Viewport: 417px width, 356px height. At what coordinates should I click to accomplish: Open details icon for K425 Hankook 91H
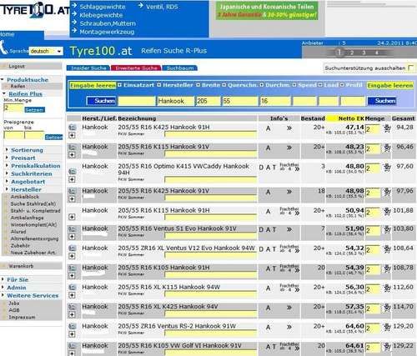73,128
